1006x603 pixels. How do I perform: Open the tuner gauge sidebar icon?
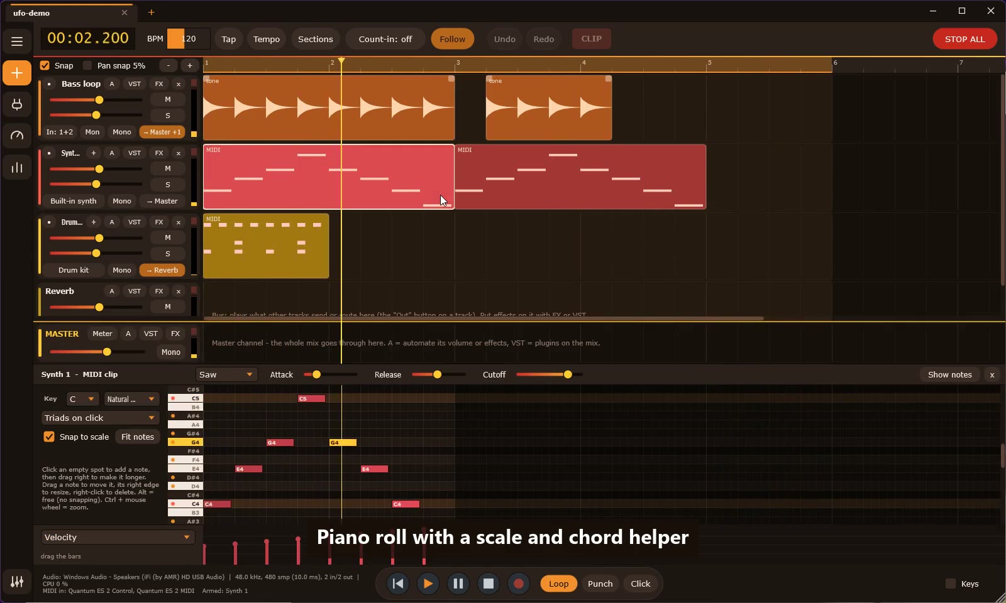pyautogui.click(x=17, y=136)
